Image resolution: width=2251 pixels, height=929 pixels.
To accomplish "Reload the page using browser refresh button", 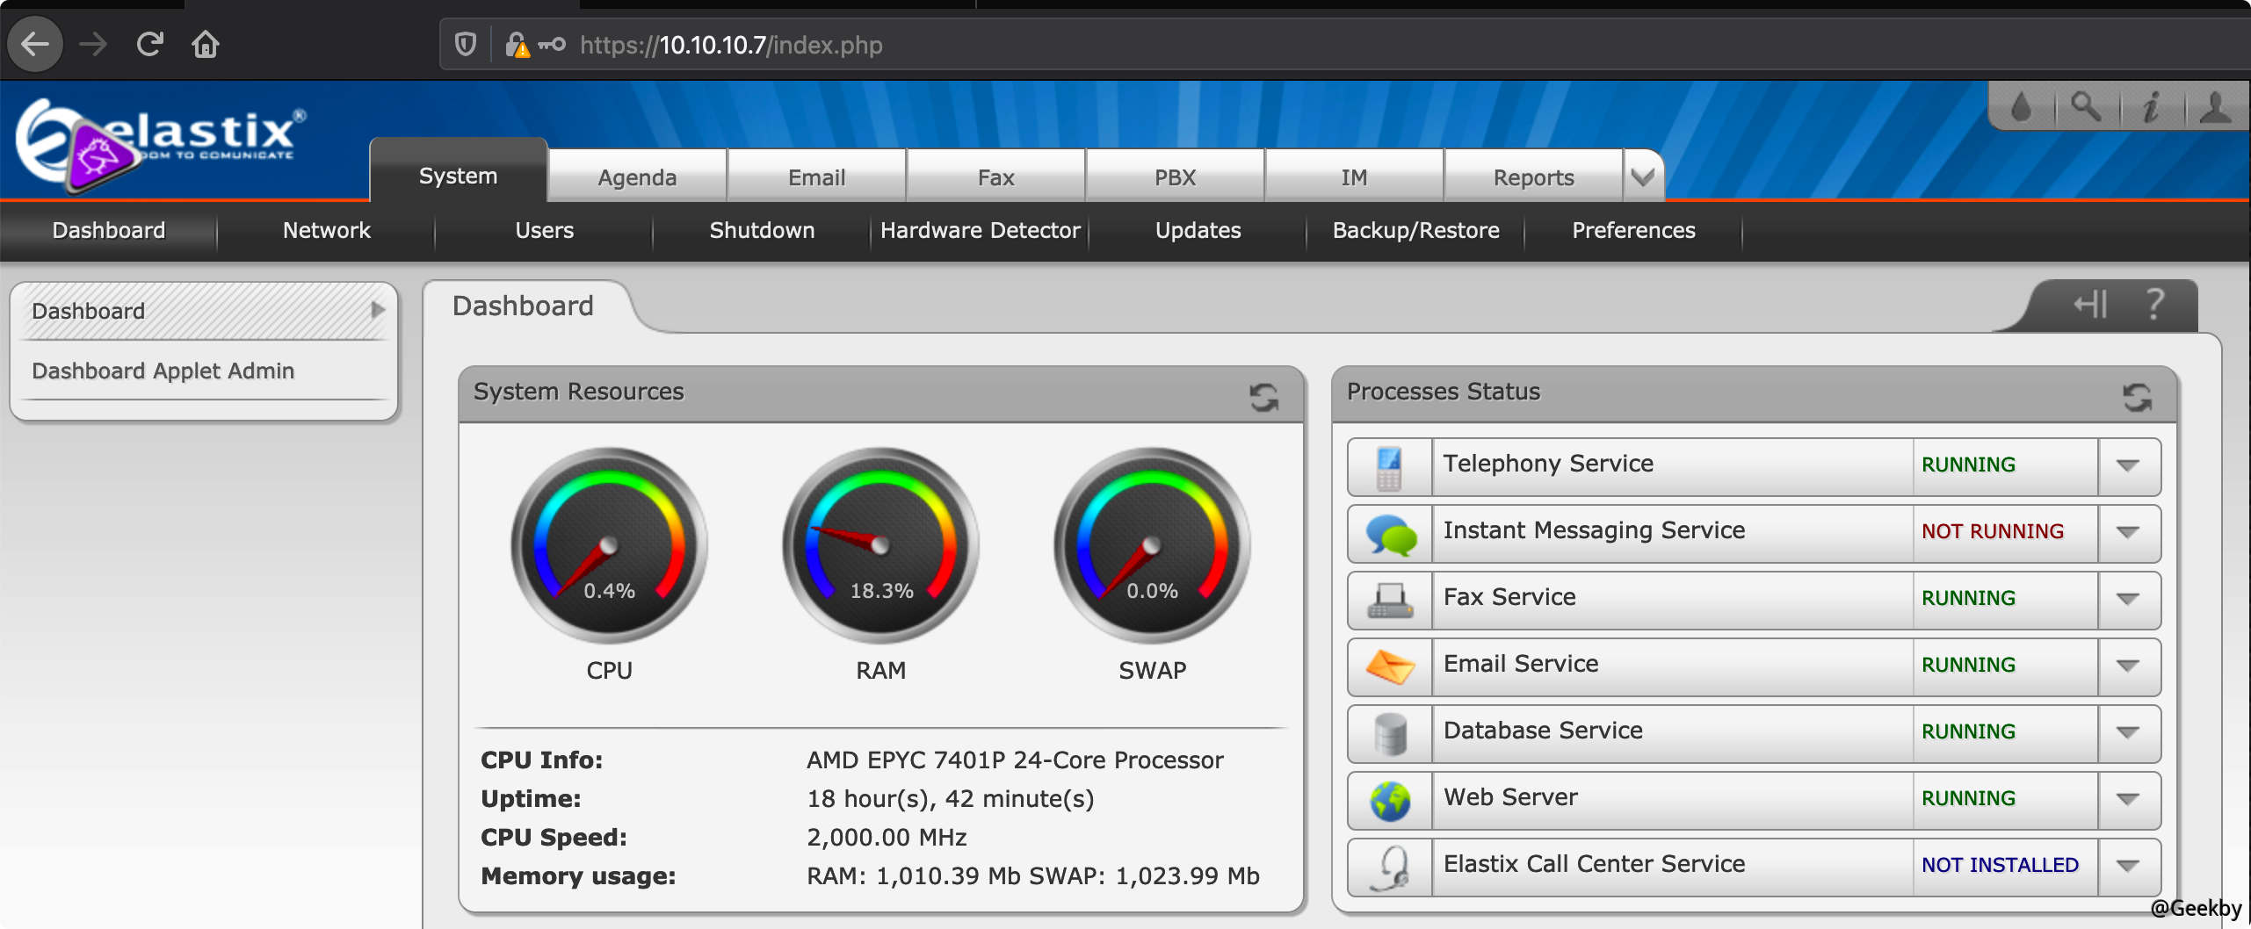I will point(150,44).
